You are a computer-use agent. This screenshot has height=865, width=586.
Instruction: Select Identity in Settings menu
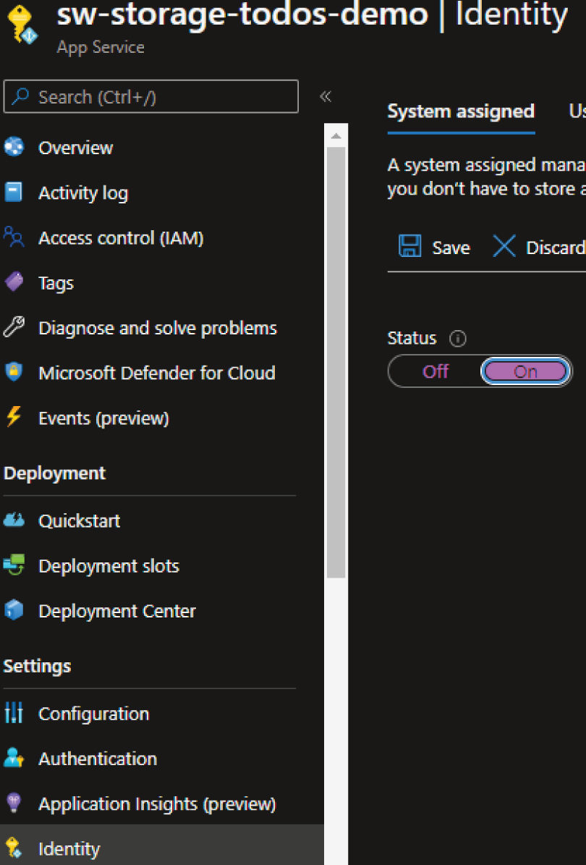click(x=162, y=848)
